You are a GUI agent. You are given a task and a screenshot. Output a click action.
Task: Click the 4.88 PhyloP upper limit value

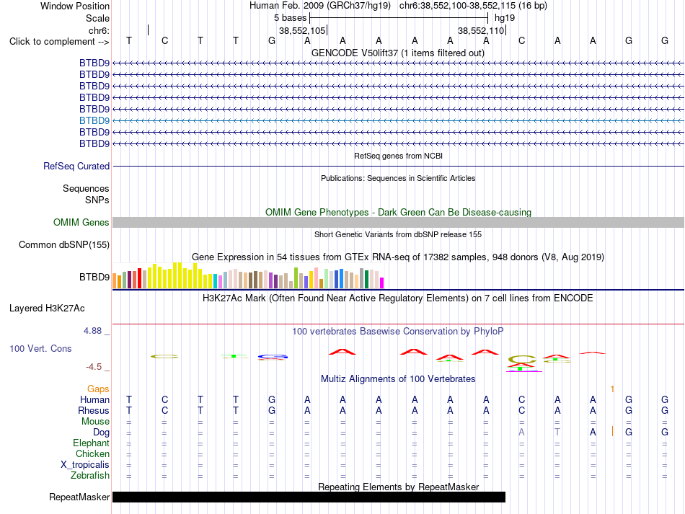92,331
